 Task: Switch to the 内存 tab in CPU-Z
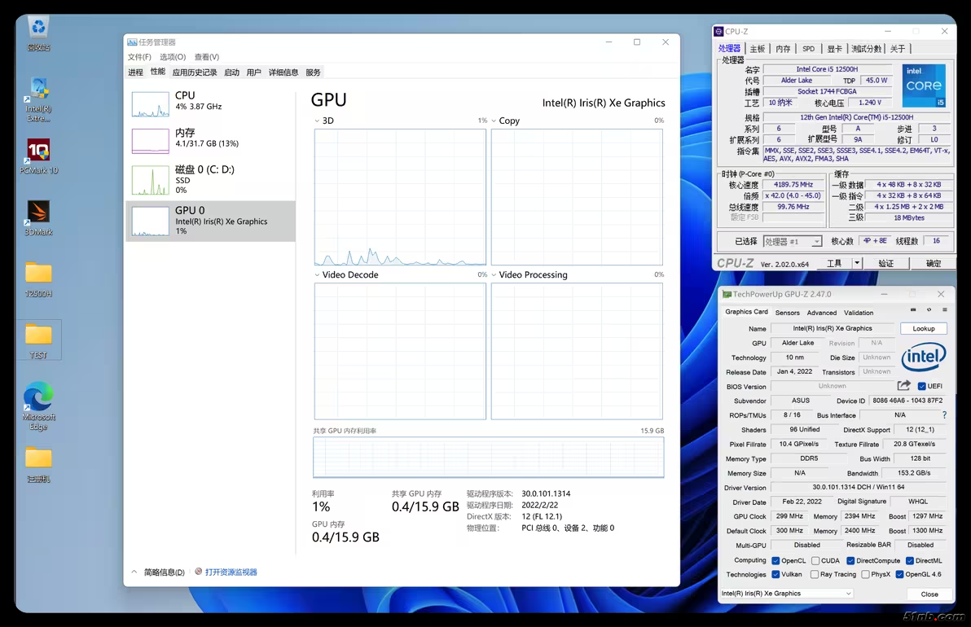click(x=783, y=49)
